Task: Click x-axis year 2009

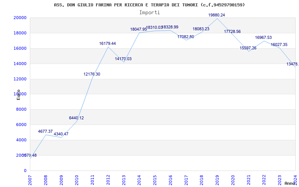Action: 61,180
